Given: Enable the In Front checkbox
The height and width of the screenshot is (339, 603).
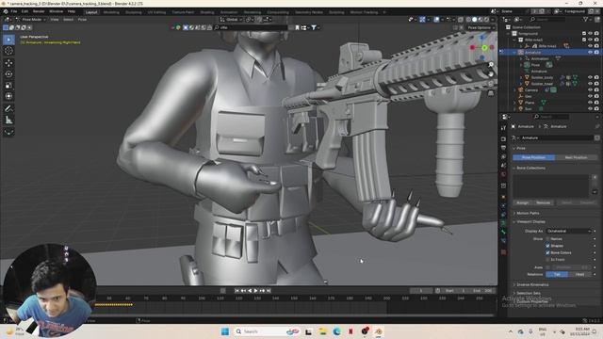Looking at the screenshot, I should (x=547, y=260).
